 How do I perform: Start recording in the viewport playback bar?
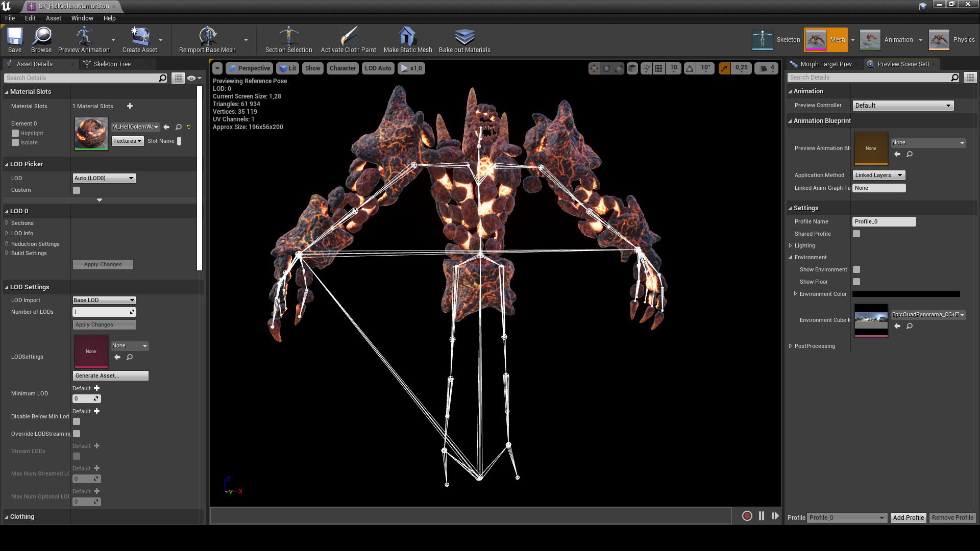(x=747, y=516)
